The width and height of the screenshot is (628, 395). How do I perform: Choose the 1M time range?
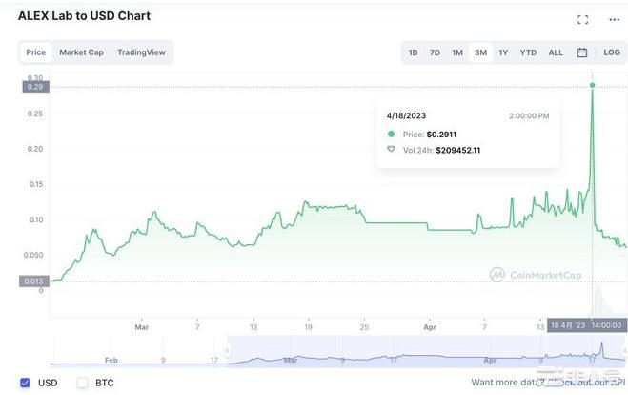point(457,52)
